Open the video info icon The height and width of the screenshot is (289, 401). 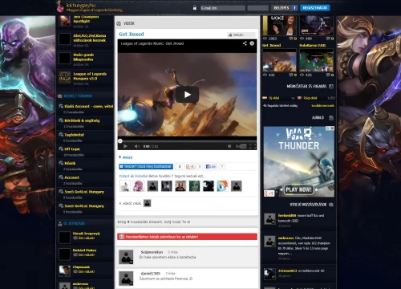click(x=252, y=43)
